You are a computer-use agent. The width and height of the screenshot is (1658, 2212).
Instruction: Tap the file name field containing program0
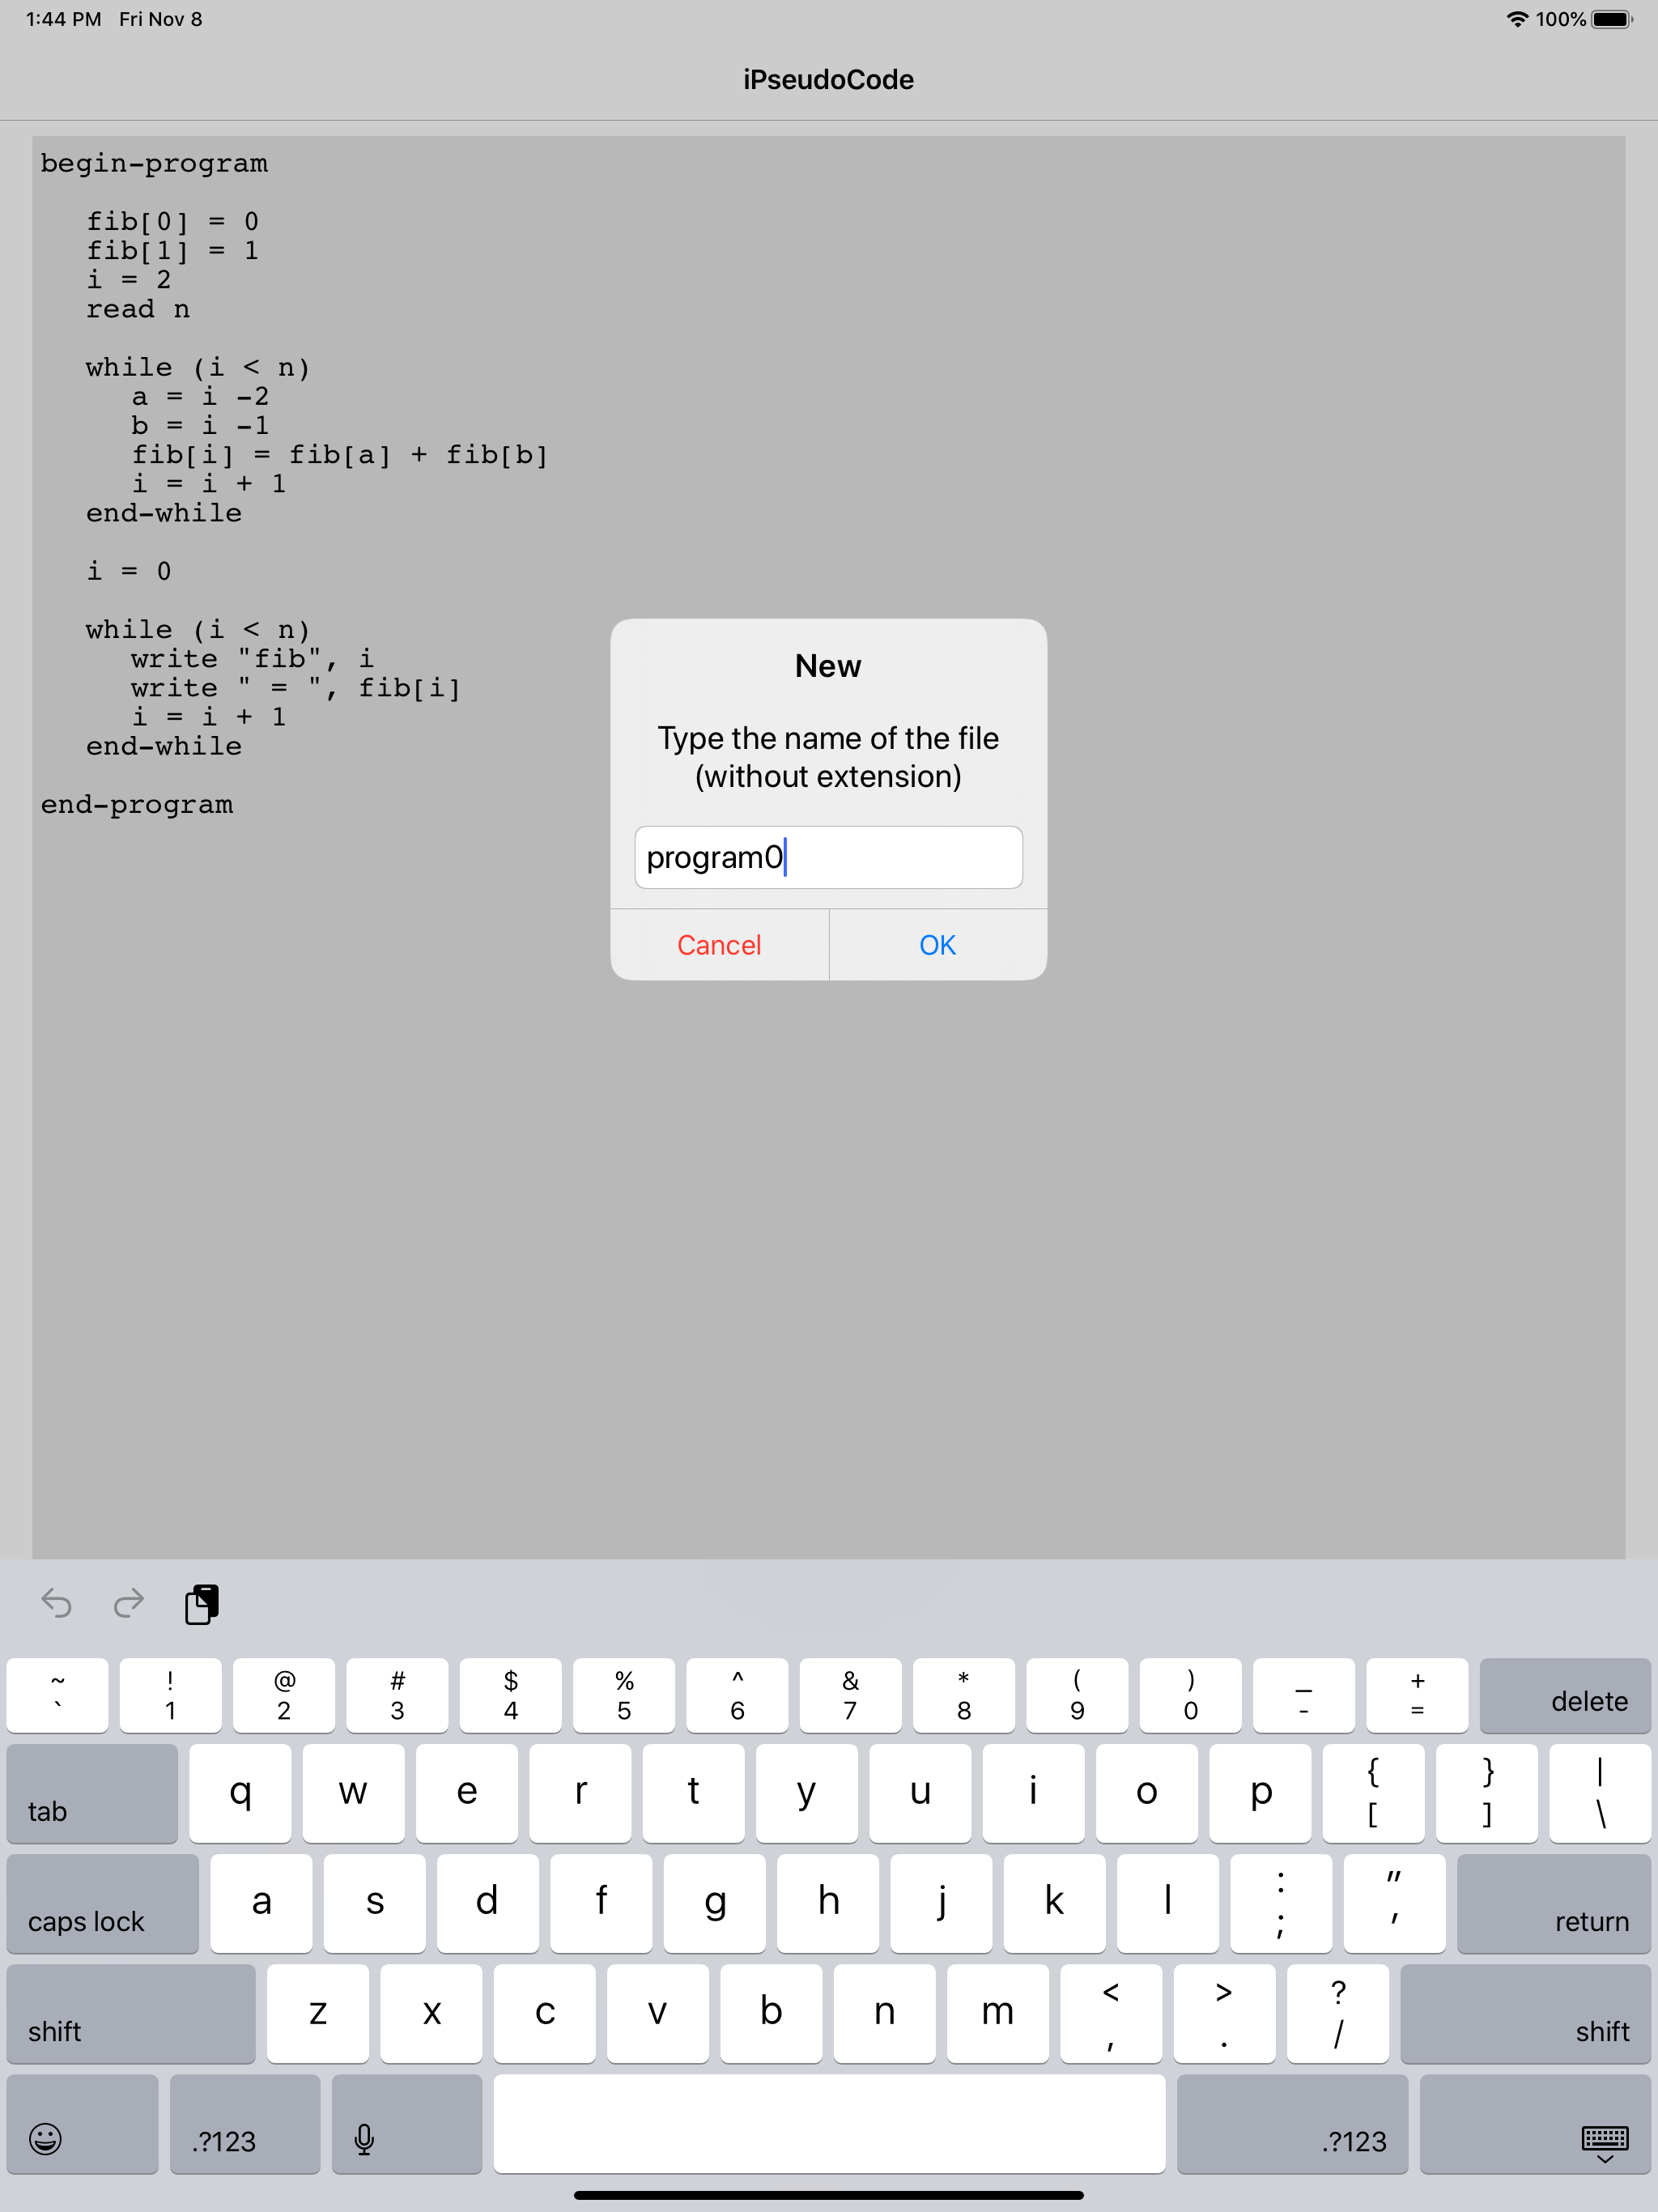click(x=828, y=857)
